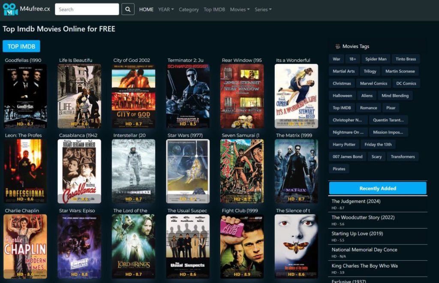The image size is (439, 283).
Task: Select the Trilogy tag
Action: pyautogui.click(x=370, y=71)
